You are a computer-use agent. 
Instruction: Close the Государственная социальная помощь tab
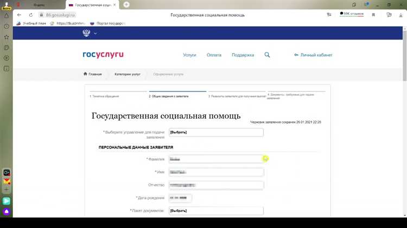coord(115,5)
